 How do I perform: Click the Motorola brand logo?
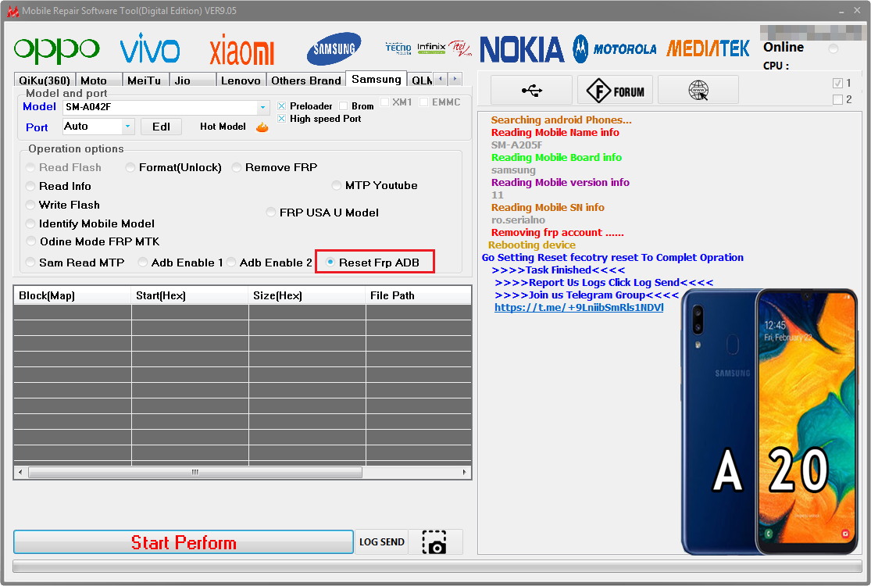[615, 49]
